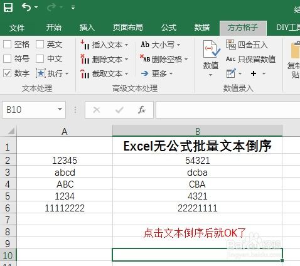Expand the 执行 dropdown arrow

pyautogui.click(x=67, y=73)
